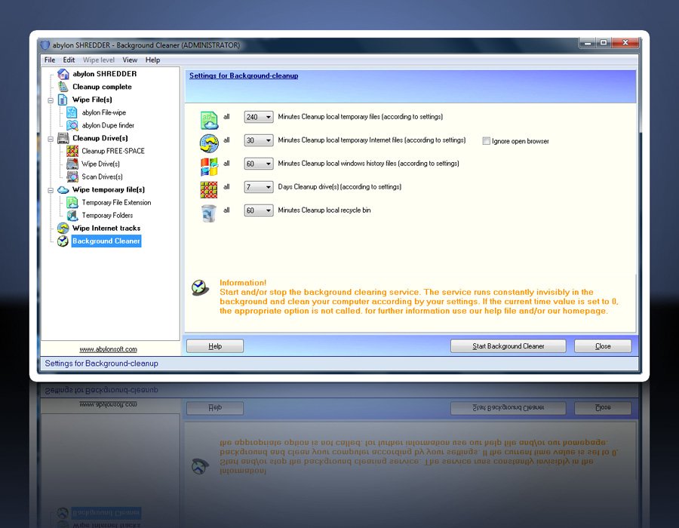The width and height of the screenshot is (679, 528).
Task: Select Cleanup complete tree item label
Action: [x=102, y=87]
